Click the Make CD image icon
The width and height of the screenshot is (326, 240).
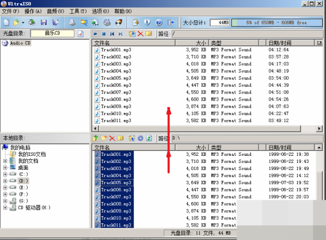click(72, 22)
